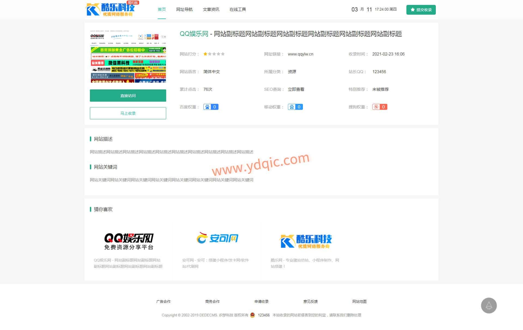Click the 直接访问 green button
The height and width of the screenshot is (330, 523).
coord(128,96)
